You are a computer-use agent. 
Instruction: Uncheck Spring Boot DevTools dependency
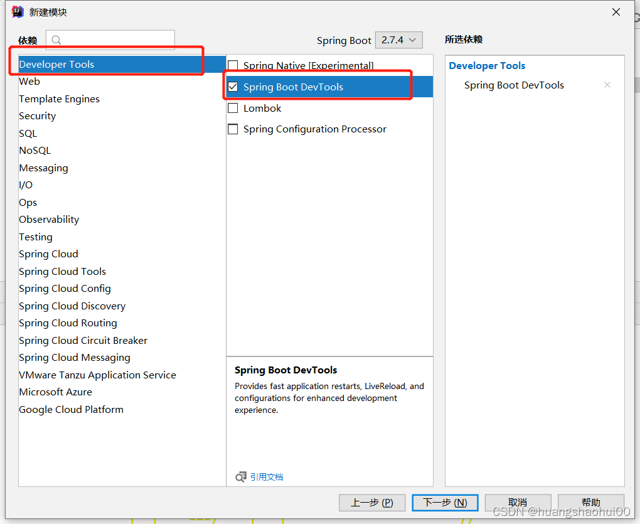coord(233,86)
